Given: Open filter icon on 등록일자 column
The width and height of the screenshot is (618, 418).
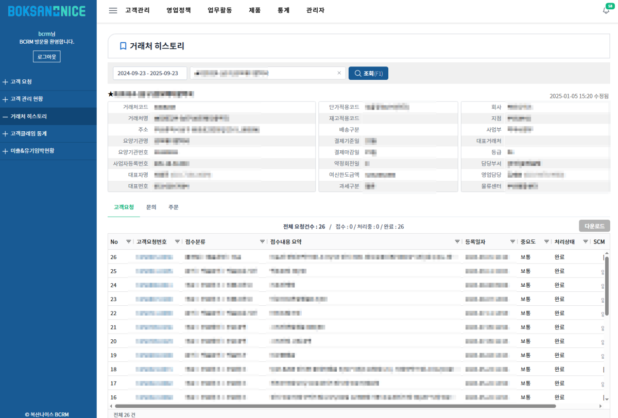Looking at the screenshot, I should [512, 242].
